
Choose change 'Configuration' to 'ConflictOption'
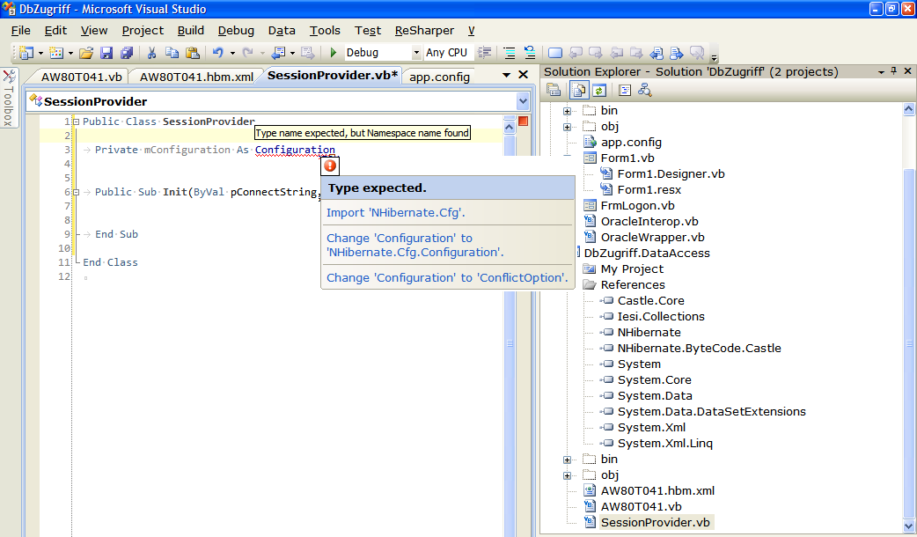pyautogui.click(x=448, y=278)
